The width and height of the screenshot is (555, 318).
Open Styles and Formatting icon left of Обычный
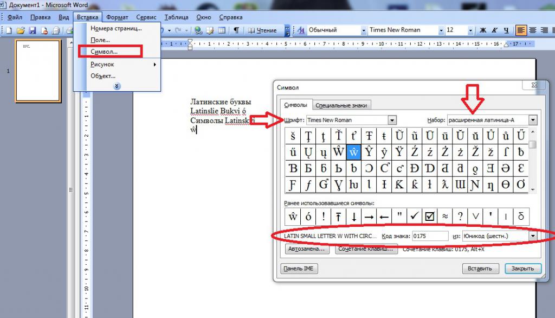(301, 30)
